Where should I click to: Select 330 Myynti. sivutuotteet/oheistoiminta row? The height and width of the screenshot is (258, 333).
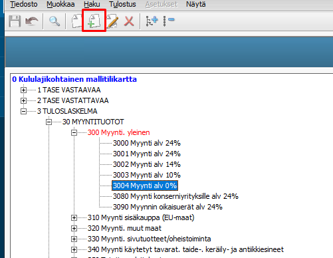point(149,239)
